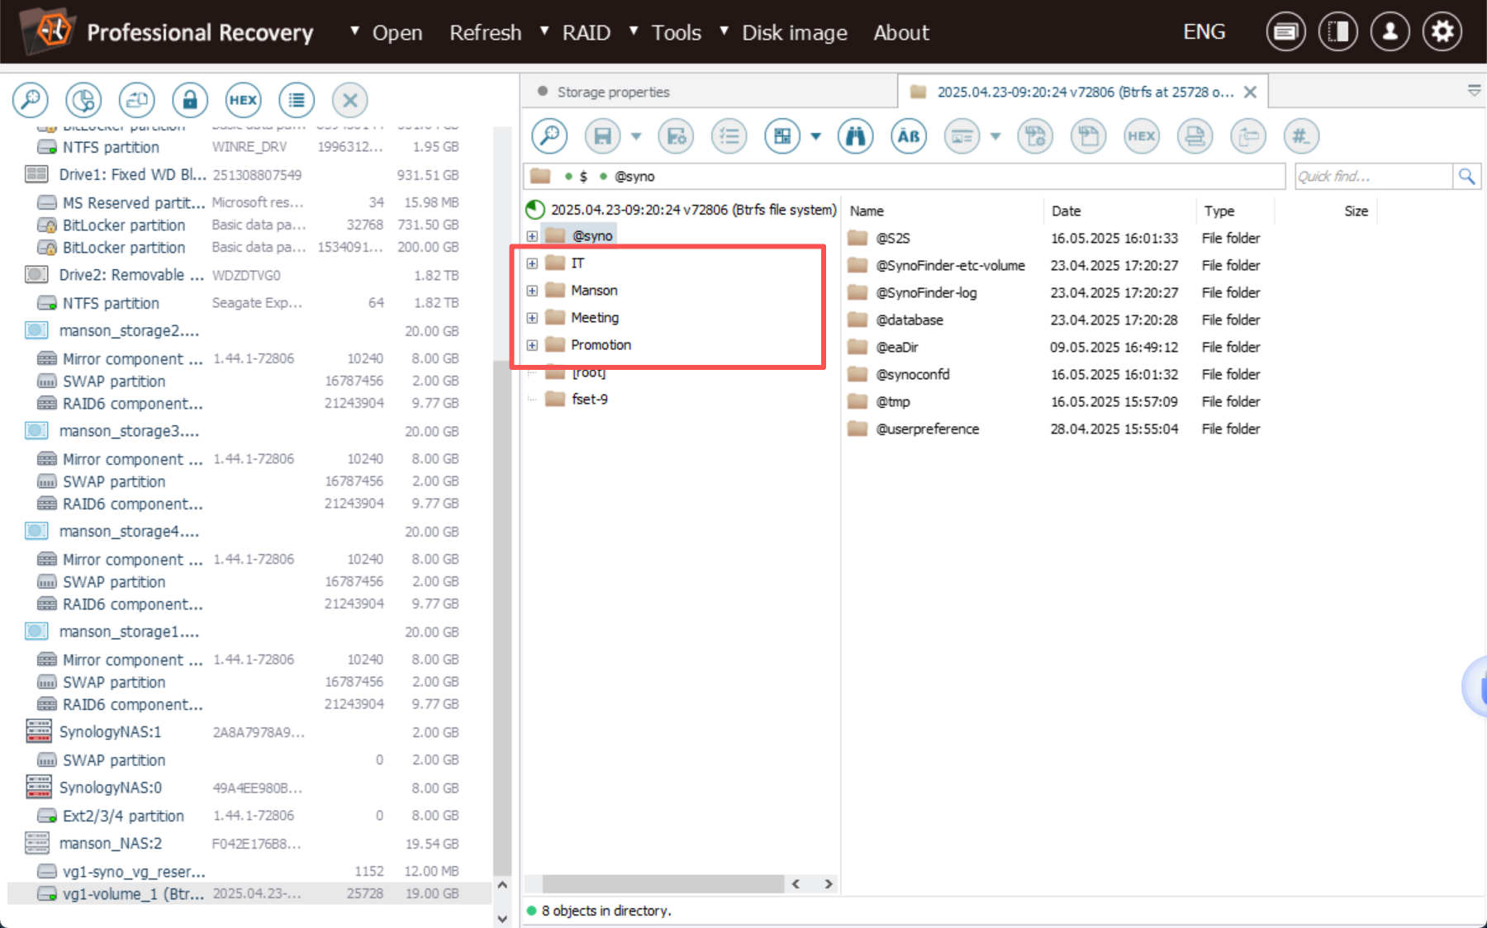Click the floppy disk save icon
This screenshot has width=1487, height=928.
[603, 136]
